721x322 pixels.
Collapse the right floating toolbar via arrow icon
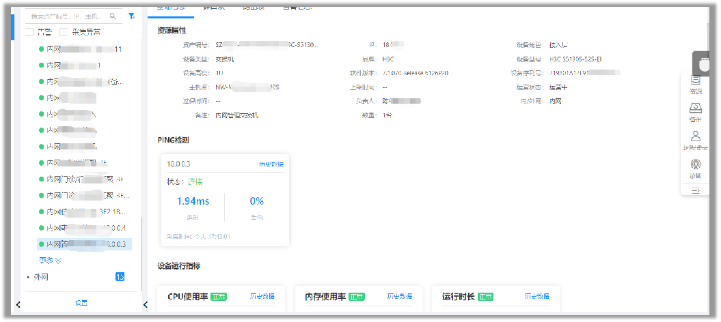pos(695,191)
